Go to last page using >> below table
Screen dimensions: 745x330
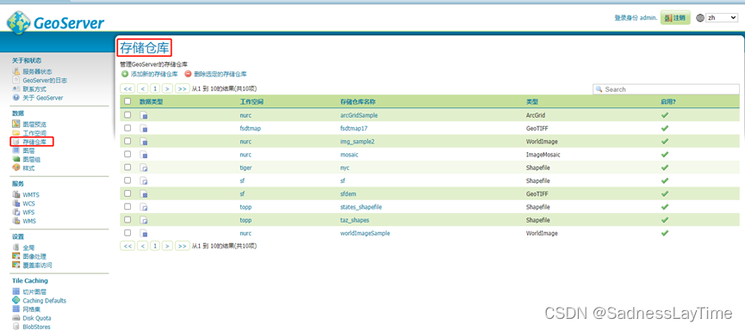pos(182,246)
